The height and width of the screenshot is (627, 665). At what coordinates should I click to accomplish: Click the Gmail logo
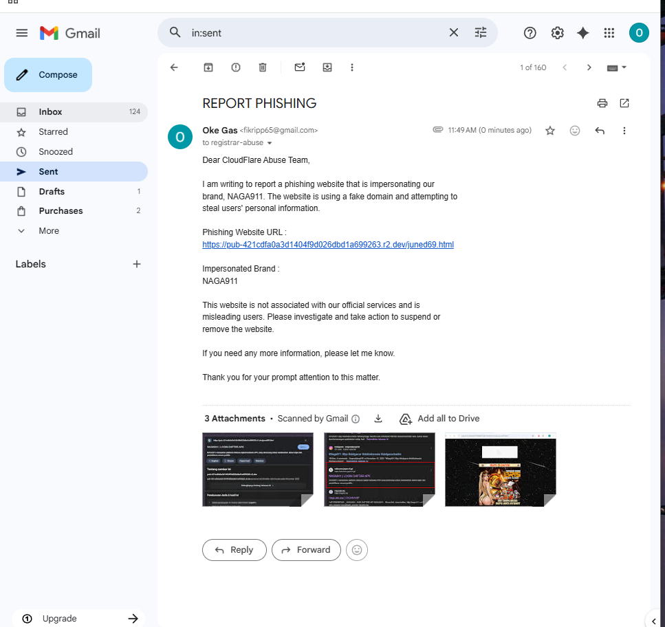[70, 33]
